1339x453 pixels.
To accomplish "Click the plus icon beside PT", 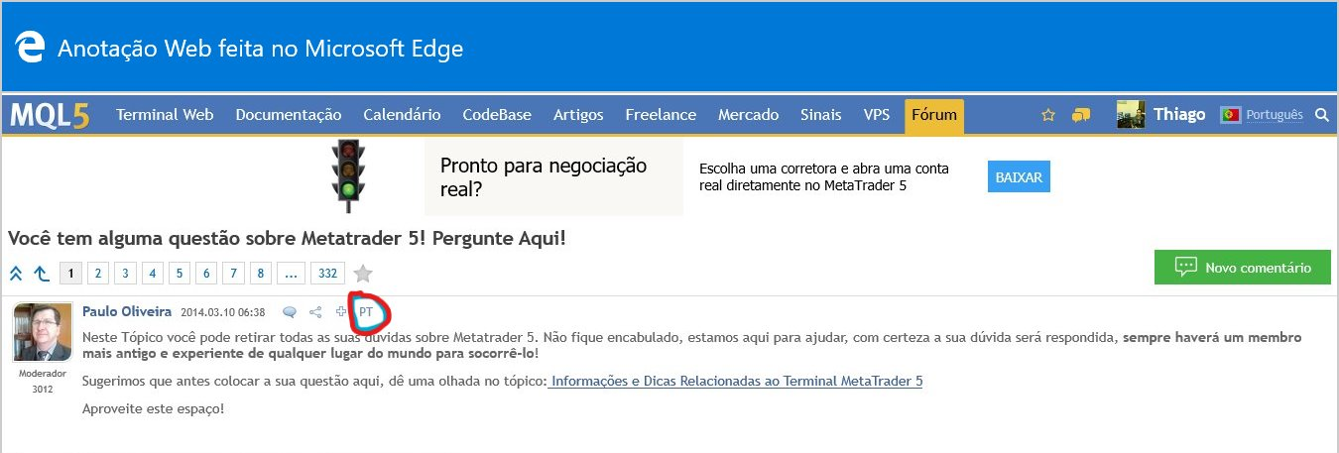I will point(342,312).
